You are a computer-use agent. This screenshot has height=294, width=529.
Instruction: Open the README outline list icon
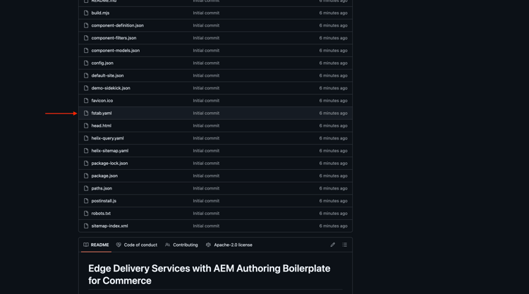tap(345, 245)
